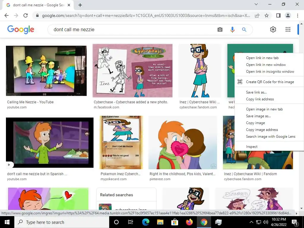Image resolution: width=304 pixels, height=228 pixels.
Task: Open the notification center icon
Action: click(x=294, y=222)
